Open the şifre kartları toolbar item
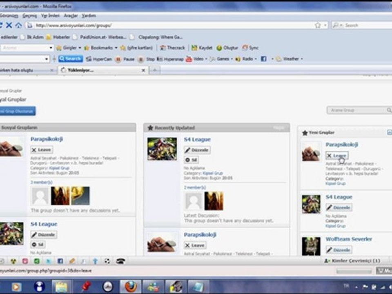This screenshot has width=392, height=294. click(x=136, y=48)
